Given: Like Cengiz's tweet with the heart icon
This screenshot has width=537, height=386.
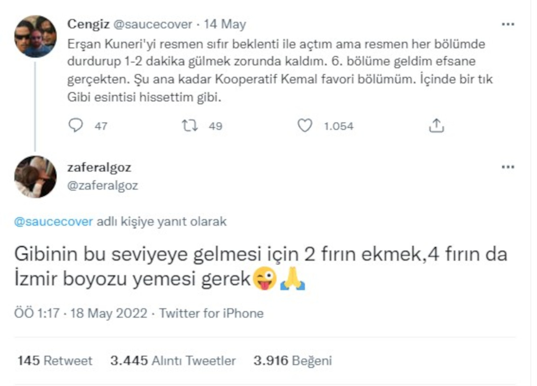Looking at the screenshot, I should [305, 126].
